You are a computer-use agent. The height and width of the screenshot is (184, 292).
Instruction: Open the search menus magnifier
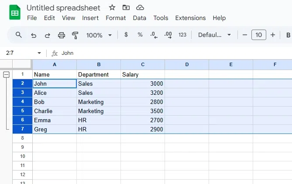click(x=19, y=35)
